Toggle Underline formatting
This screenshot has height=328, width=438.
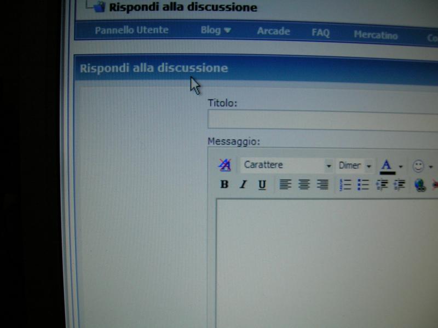(x=262, y=185)
